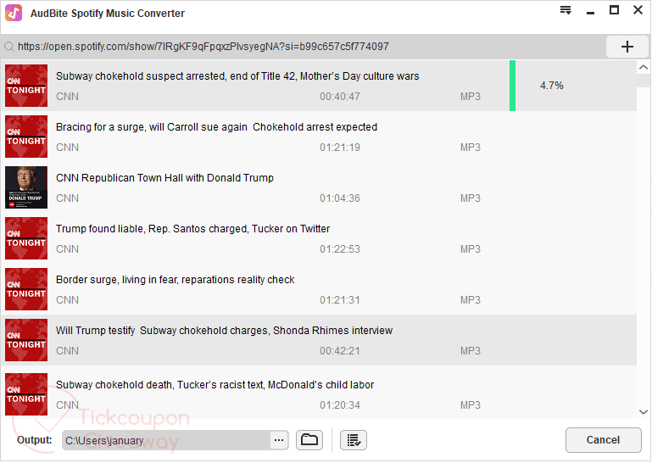This screenshot has height=463, width=652.
Task: Click MP3 format of the 00:42:21 episode
Action: [471, 351]
